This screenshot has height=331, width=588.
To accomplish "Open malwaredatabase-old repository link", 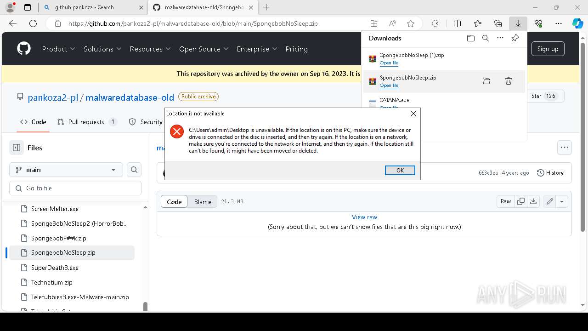I will [130, 97].
